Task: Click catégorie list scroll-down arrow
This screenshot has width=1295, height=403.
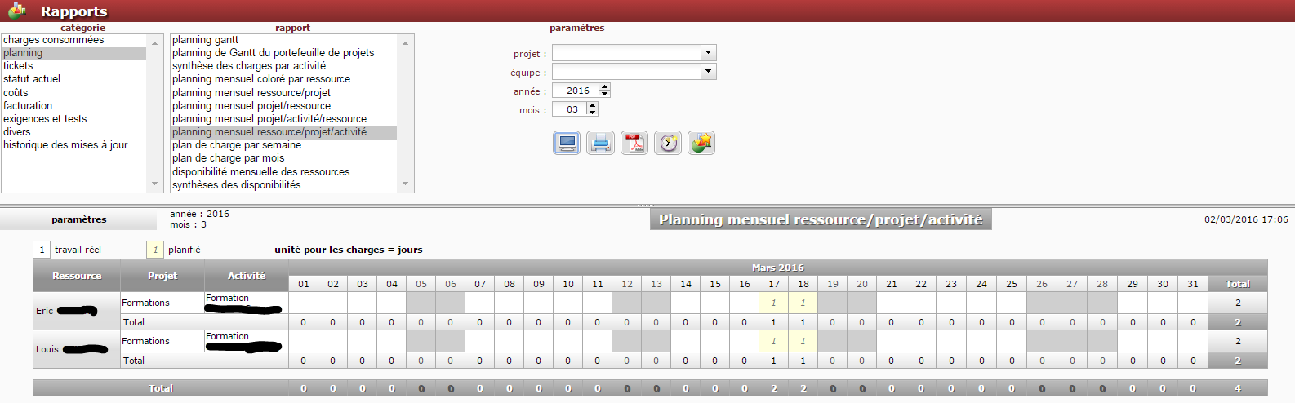Action: [155, 184]
